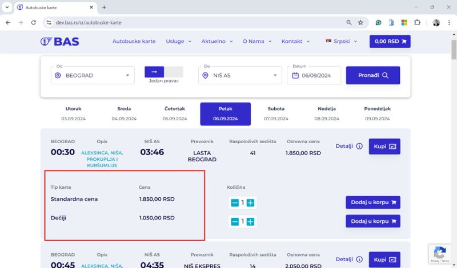Add Dečiji ticket to cart
The image size is (457, 268).
click(373, 221)
